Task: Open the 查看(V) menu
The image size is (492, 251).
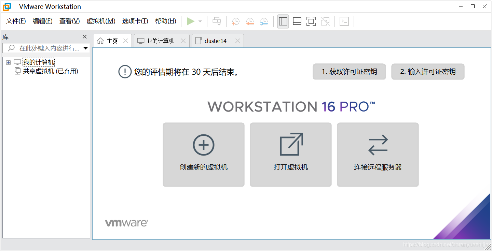Action: pos(70,21)
